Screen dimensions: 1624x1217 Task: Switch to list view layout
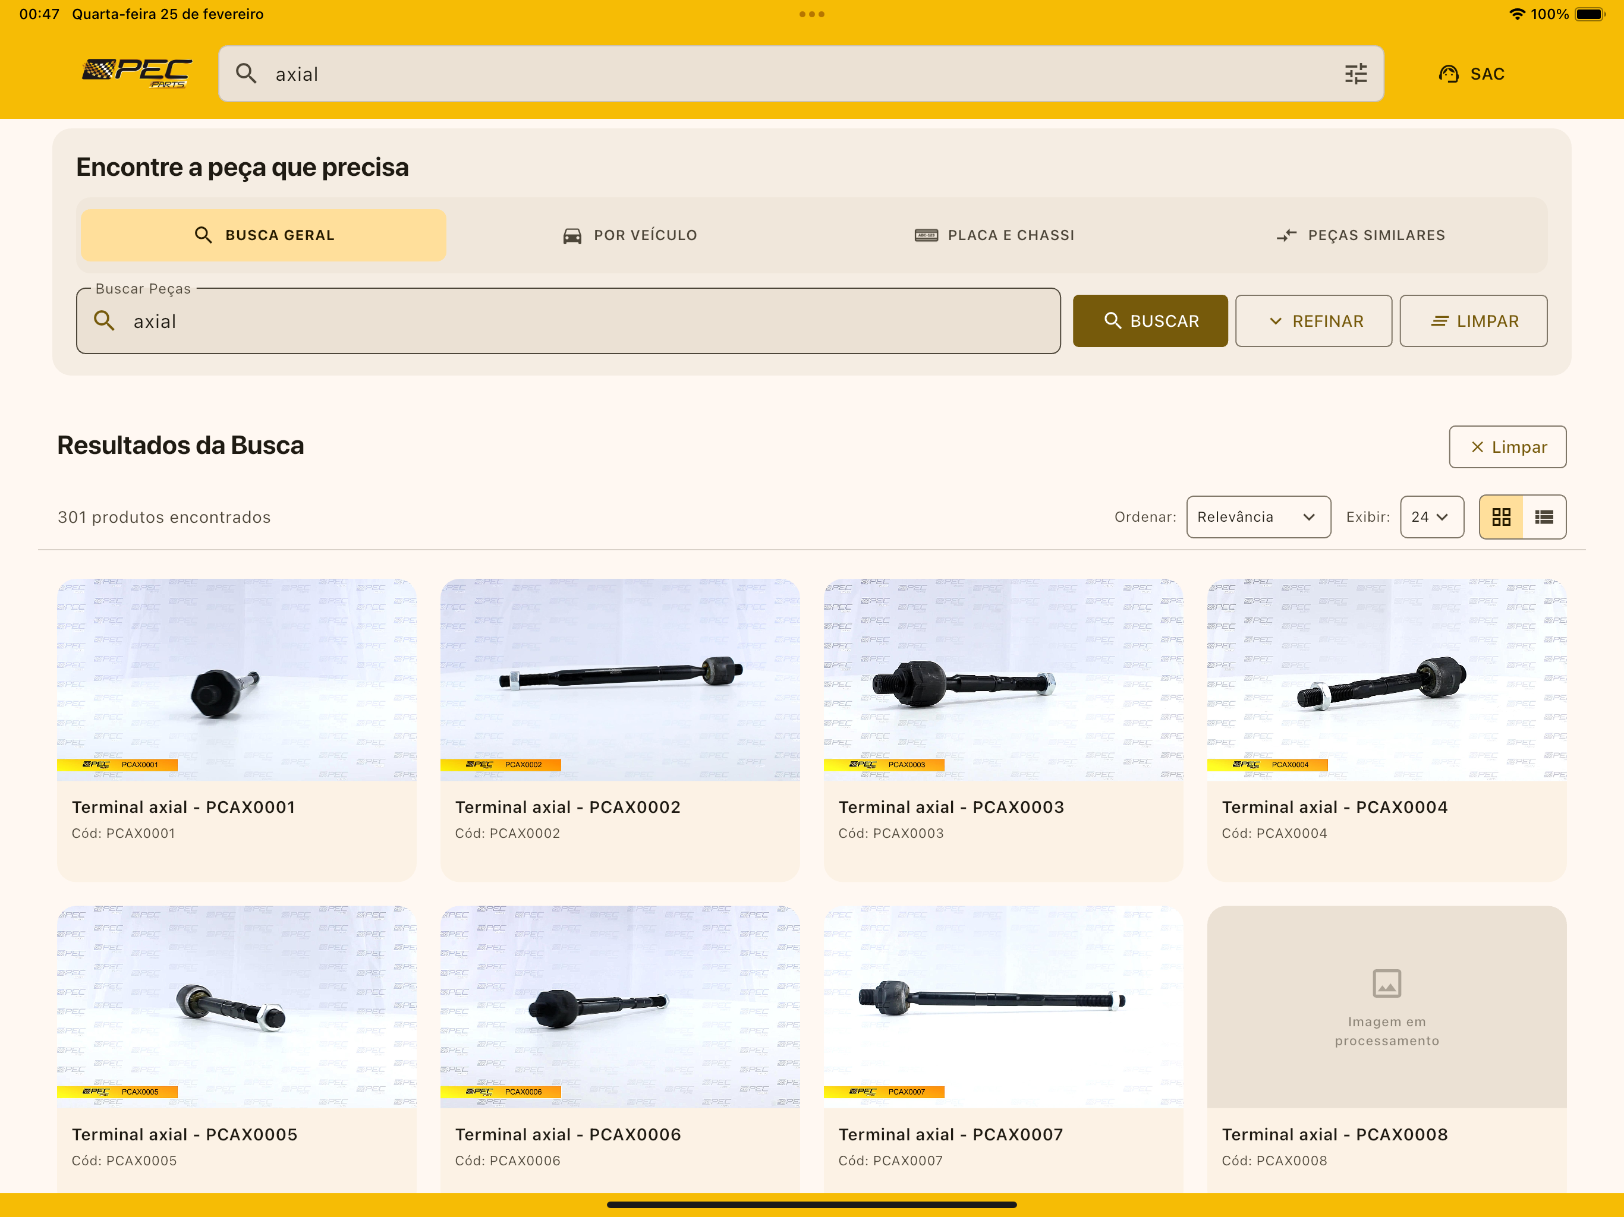coord(1544,517)
